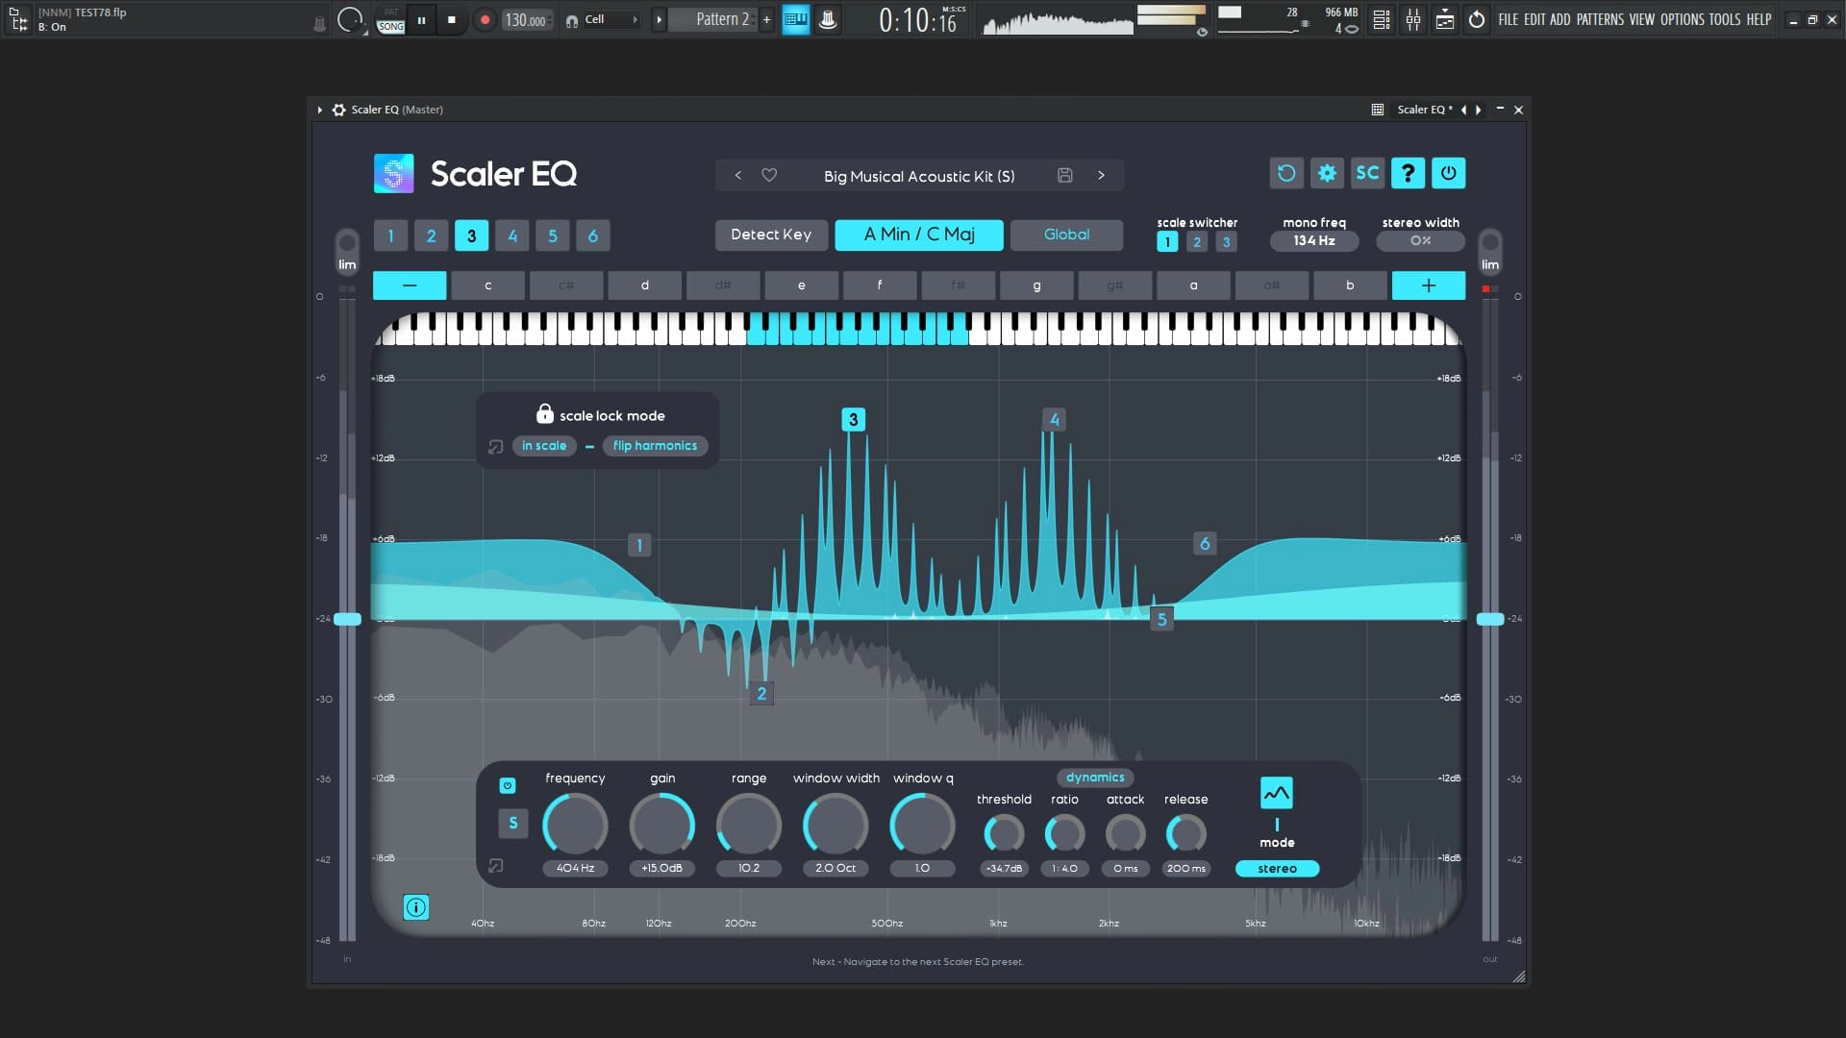
Task: Select scale switcher slot 3
Action: pos(1226,242)
